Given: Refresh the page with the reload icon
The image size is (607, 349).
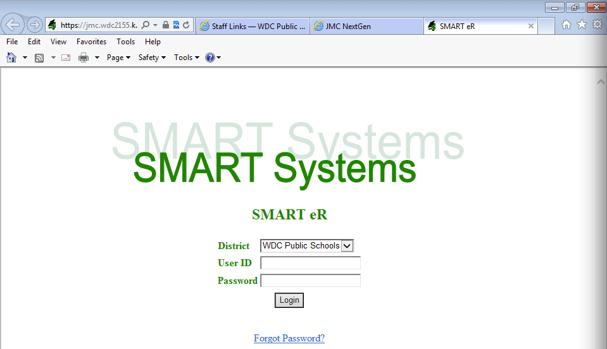Looking at the screenshot, I should point(186,25).
